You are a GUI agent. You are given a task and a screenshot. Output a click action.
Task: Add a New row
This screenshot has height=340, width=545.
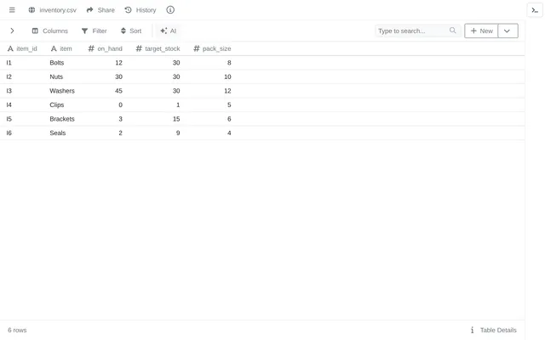(481, 31)
